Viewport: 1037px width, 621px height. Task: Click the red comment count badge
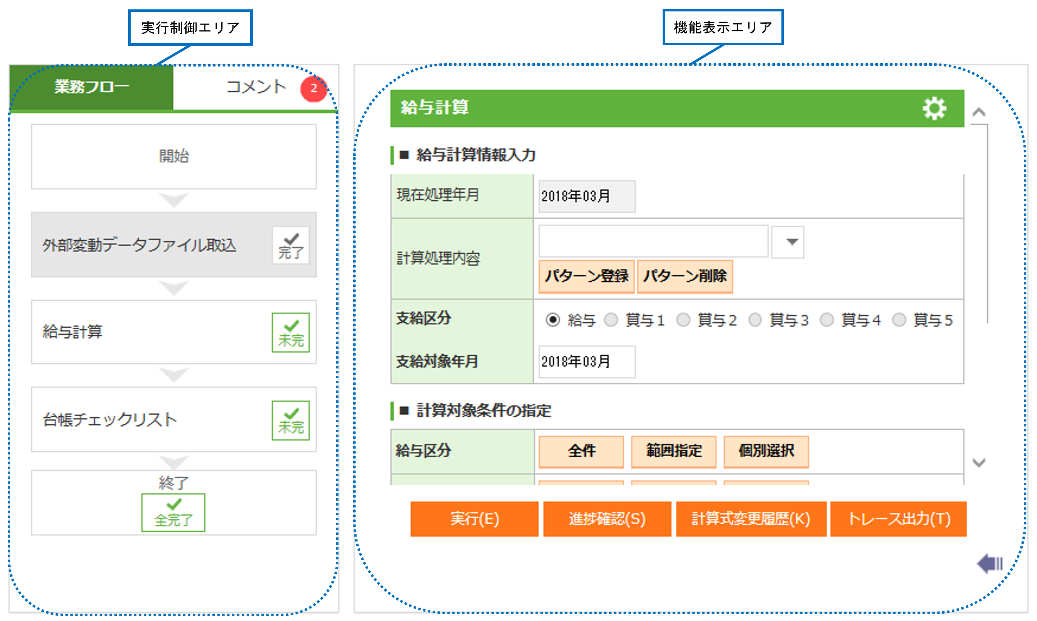(x=313, y=88)
